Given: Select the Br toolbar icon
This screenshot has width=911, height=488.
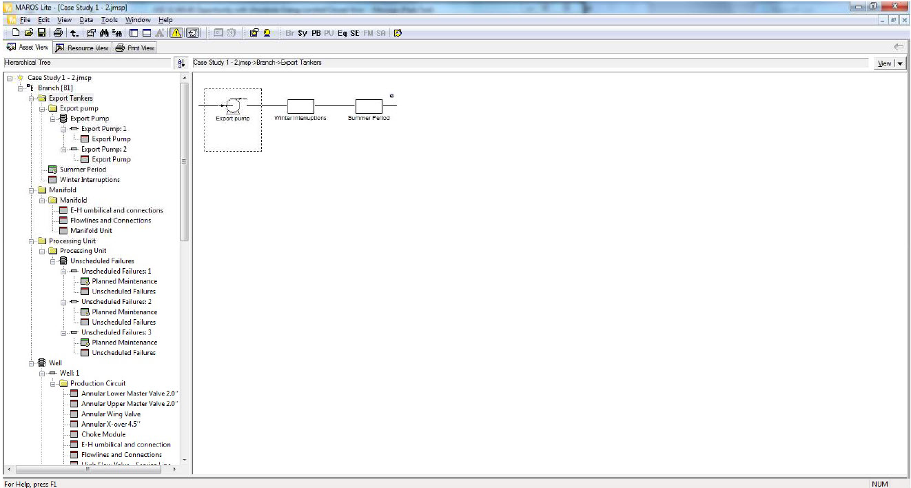Looking at the screenshot, I should coord(289,32).
